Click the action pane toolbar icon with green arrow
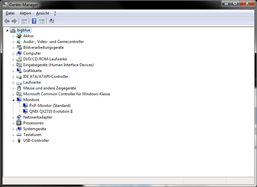Image resolution: width=257 pixels, height=187 pixels. pyautogui.click(x=42, y=21)
